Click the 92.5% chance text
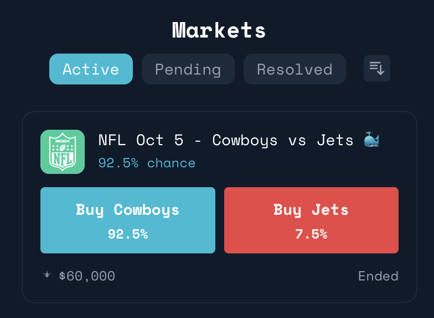Image resolution: width=434 pixels, height=318 pixels. coord(147,163)
